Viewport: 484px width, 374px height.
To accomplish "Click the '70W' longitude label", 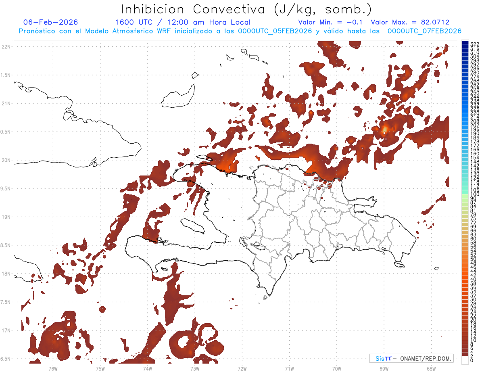I will click(337, 368).
